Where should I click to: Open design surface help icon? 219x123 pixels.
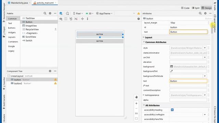139,19
